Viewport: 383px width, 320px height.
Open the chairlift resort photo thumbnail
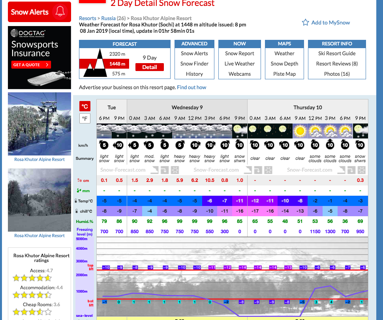[39, 124]
